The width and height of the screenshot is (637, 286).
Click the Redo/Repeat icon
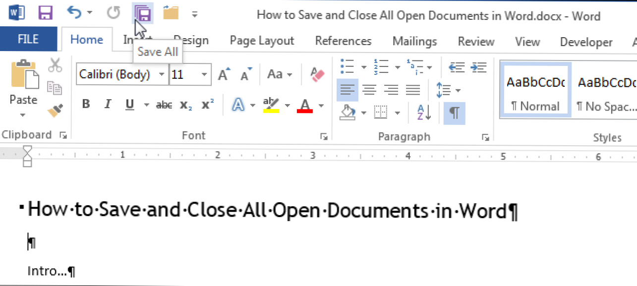tap(114, 12)
